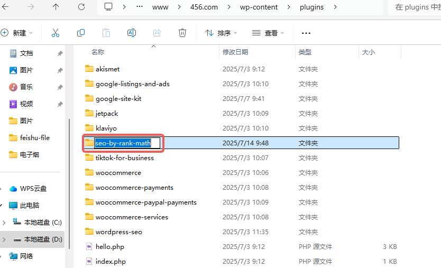Click the Cut scissors icon

tap(56, 33)
